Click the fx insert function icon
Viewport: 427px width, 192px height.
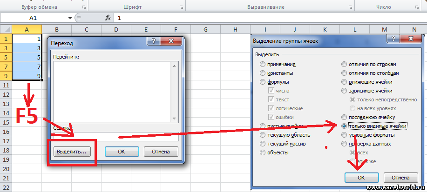pos(108,18)
